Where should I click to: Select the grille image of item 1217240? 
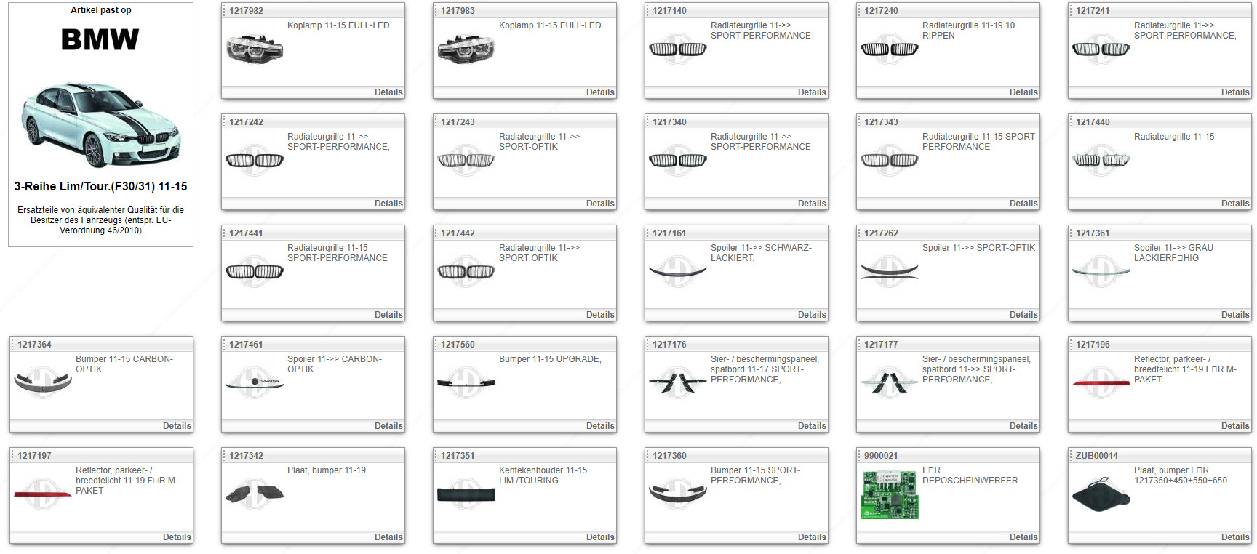[890, 49]
